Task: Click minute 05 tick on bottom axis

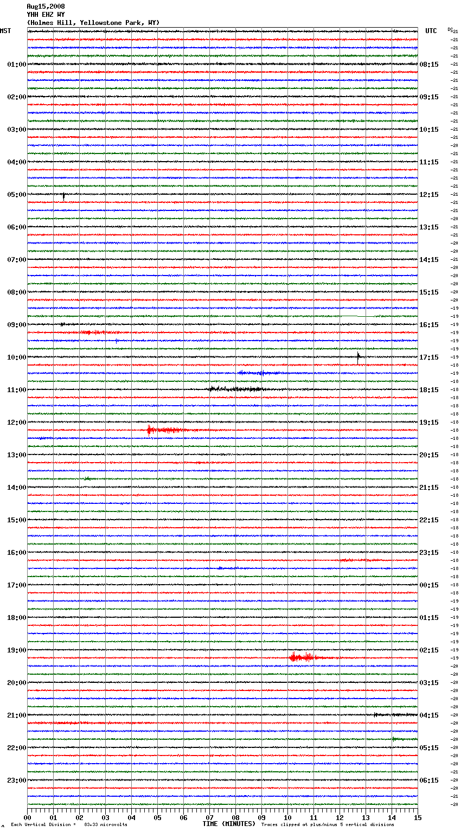Action: tap(157, 817)
